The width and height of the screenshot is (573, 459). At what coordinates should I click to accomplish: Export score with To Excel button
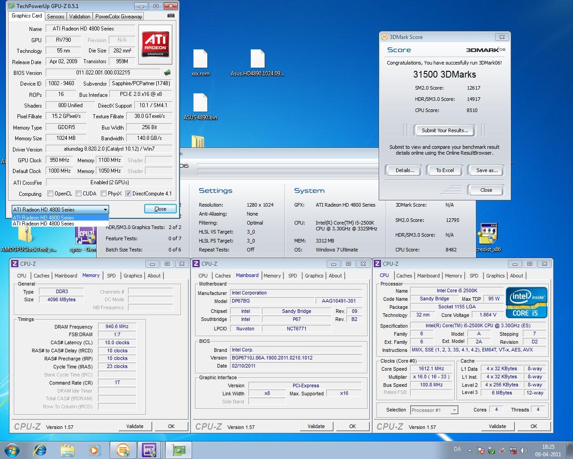tap(445, 170)
